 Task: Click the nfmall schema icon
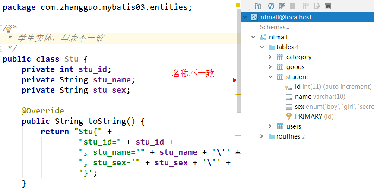click(x=263, y=37)
